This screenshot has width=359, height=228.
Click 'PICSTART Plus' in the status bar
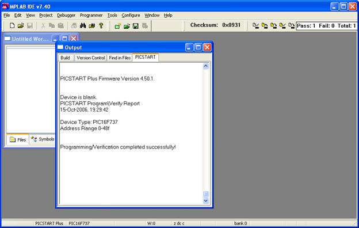[49, 223]
